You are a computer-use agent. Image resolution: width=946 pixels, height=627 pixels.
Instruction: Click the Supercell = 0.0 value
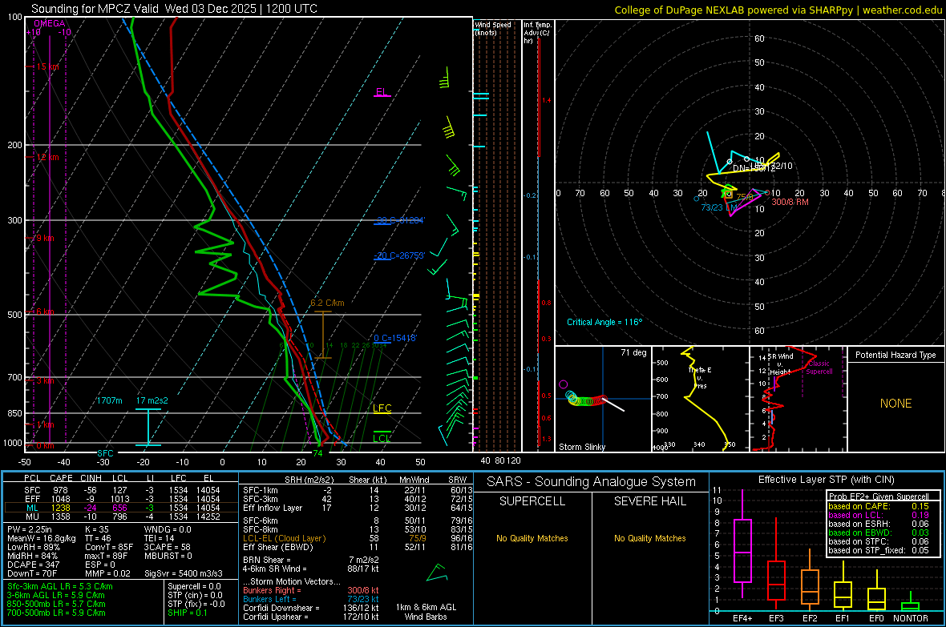194,586
